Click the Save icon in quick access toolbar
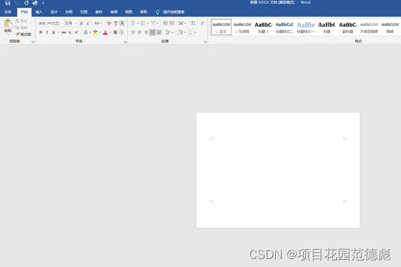The height and width of the screenshot is (267, 401). 7,3
